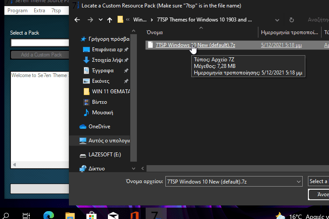This screenshot has height=219, width=329.
Task: Open LAZESOFT (E:) drive
Action: pyautogui.click(x=100, y=155)
